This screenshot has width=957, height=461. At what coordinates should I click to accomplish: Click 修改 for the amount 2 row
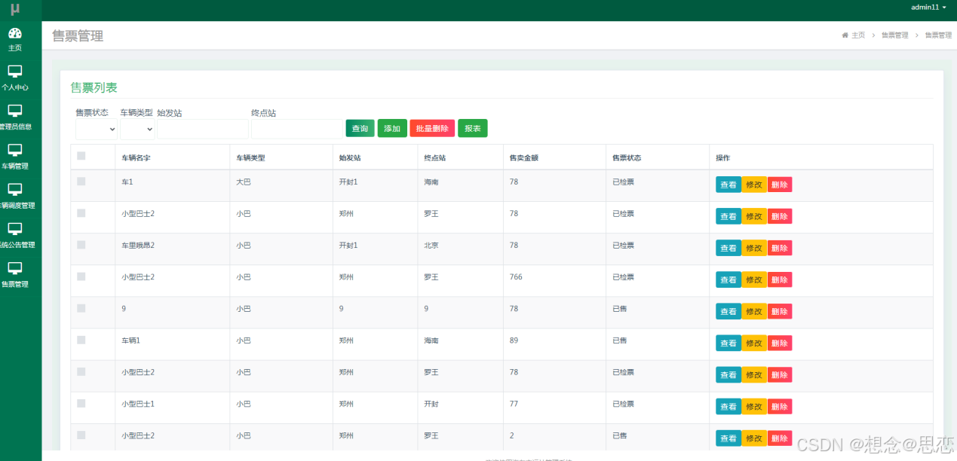(x=754, y=438)
